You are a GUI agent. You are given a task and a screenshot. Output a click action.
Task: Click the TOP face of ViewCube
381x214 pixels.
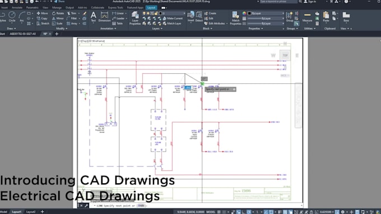pyautogui.click(x=285, y=55)
